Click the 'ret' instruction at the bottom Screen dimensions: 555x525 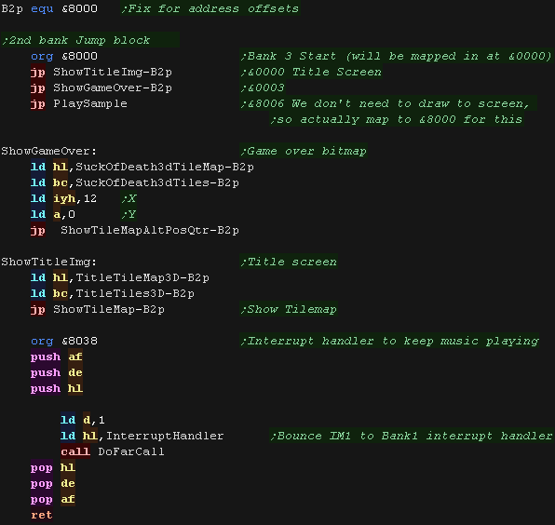pos(42,515)
